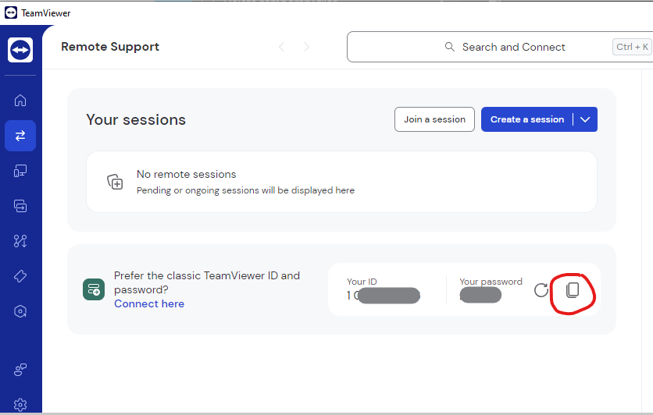This screenshot has width=653, height=415.
Task: Follow the Connect here link
Action: click(x=149, y=304)
